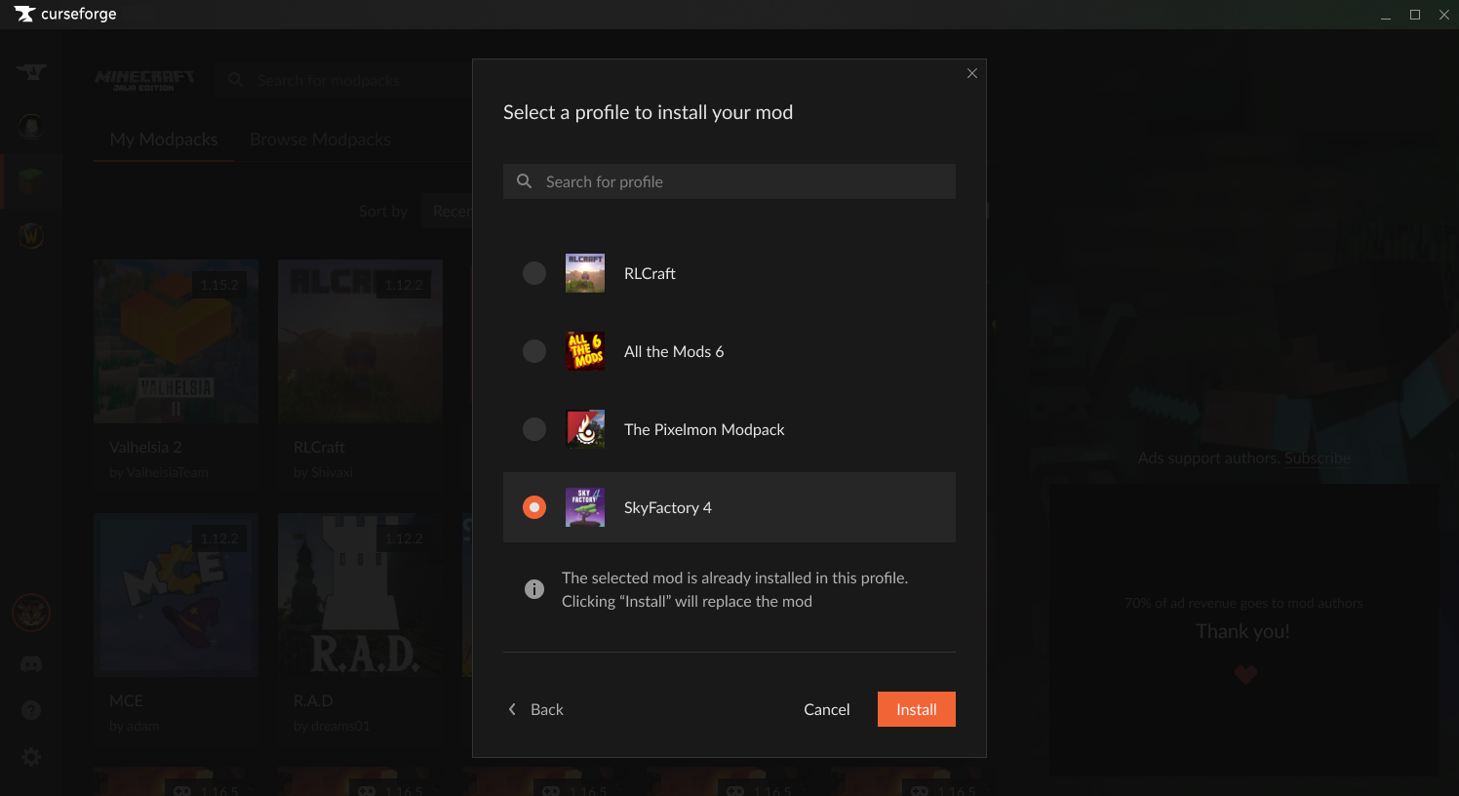Click the Subscribe link in ad panel

point(1318,458)
